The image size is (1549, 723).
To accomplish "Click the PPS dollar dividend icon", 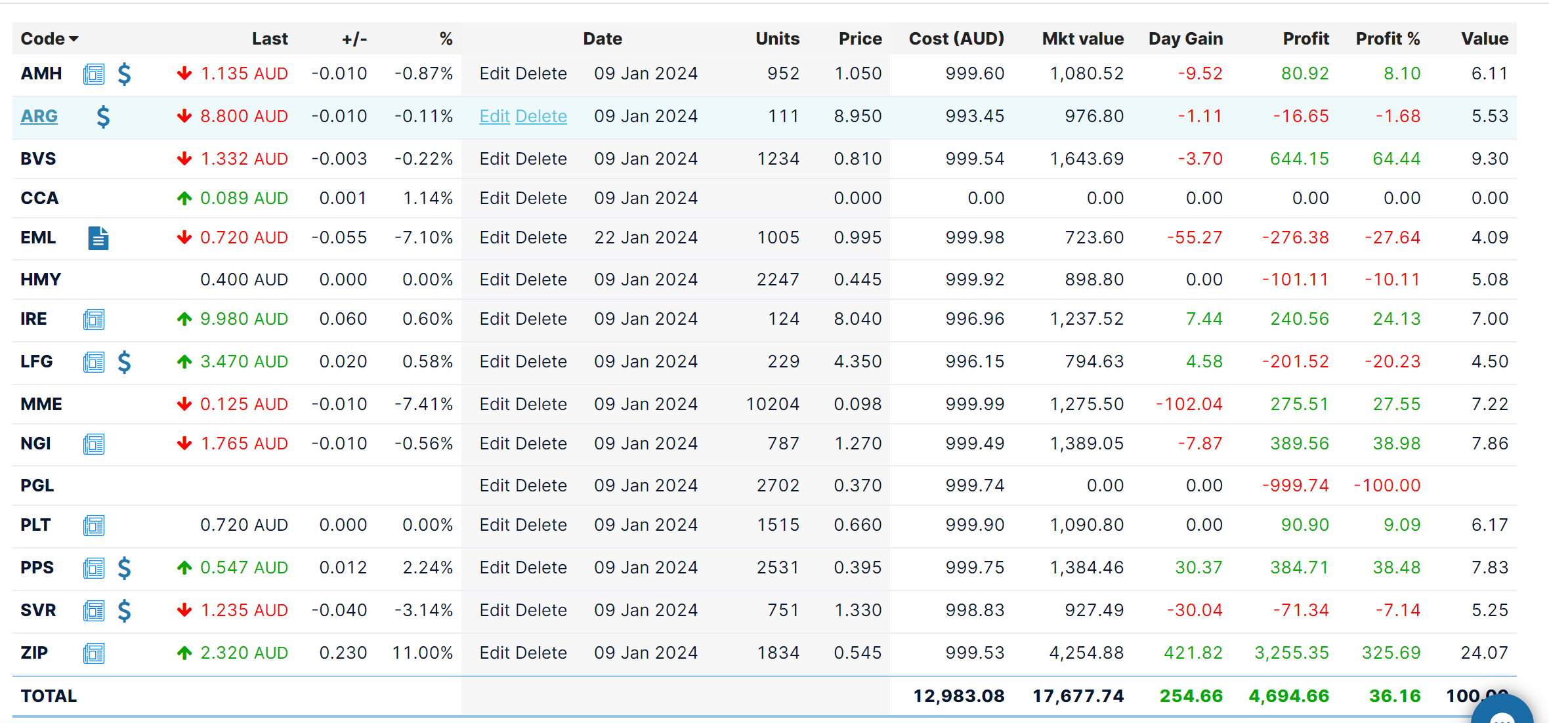I will click(x=124, y=568).
